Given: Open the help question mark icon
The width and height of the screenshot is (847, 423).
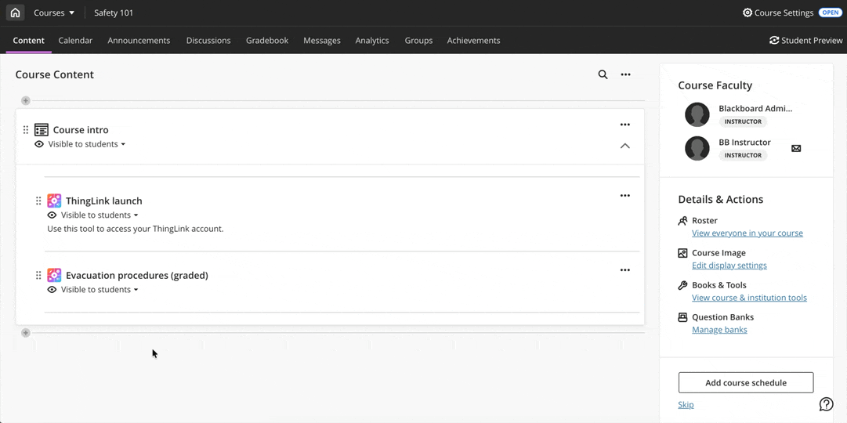Looking at the screenshot, I should (x=827, y=404).
